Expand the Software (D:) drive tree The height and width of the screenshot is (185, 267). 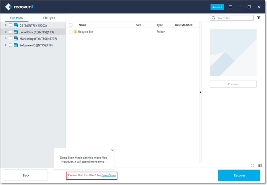pyautogui.click(x=6, y=45)
